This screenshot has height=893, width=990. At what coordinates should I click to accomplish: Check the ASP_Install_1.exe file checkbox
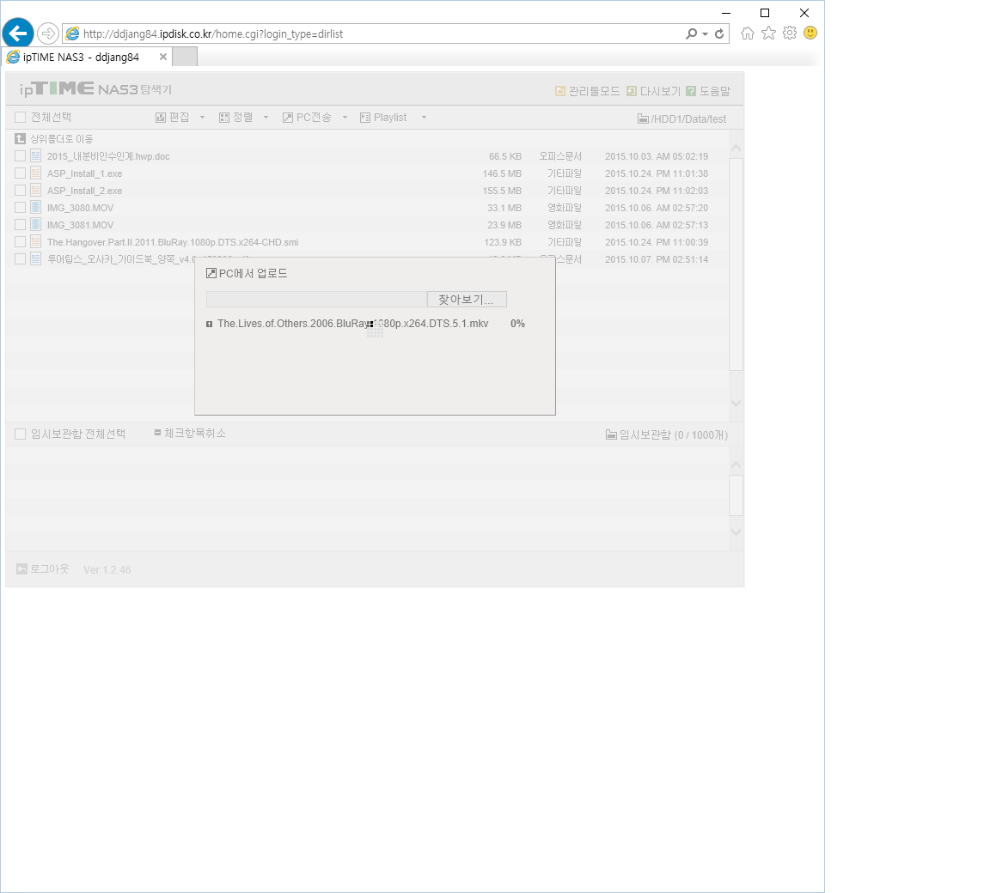click(x=21, y=173)
